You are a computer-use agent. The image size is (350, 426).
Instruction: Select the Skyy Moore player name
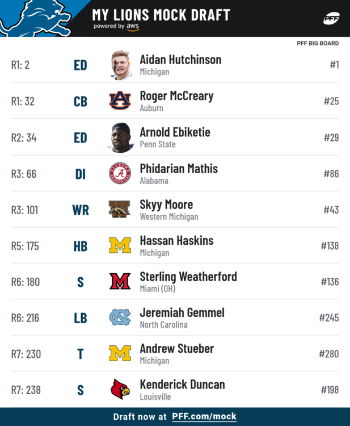[166, 204]
